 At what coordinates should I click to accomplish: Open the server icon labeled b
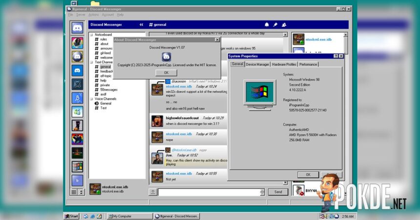pyautogui.click(x=78, y=181)
